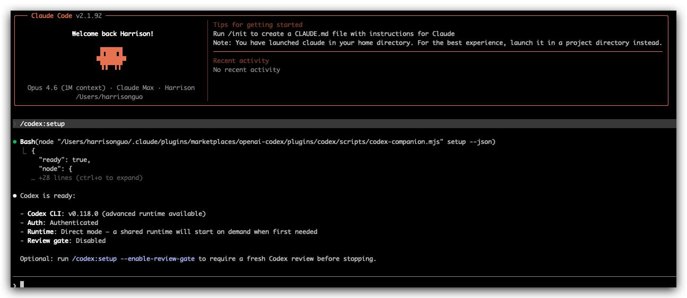This screenshot has height=298, width=687.
Task: Select the submitted "/codex:setup" command row
Action: click(42, 124)
